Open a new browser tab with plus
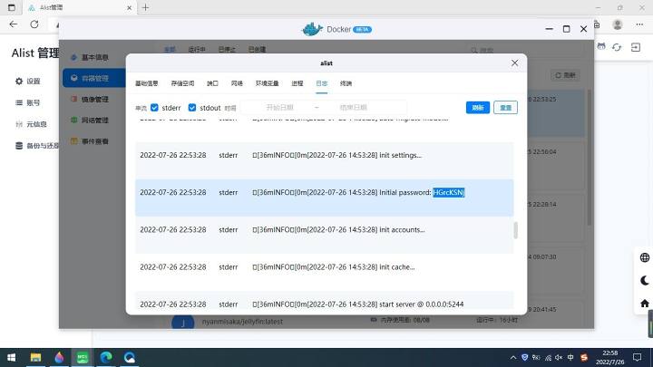653x367 pixels. click(x=145, y=7)
